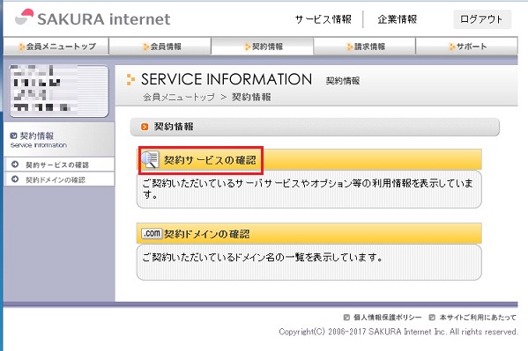
Task: Click the SAKURA internet logo
Action: 93,18
